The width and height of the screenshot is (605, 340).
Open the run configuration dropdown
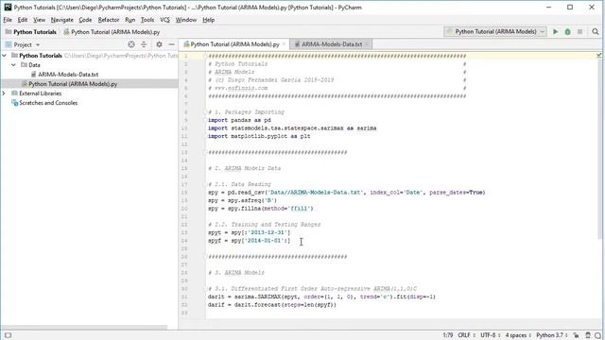495,31
